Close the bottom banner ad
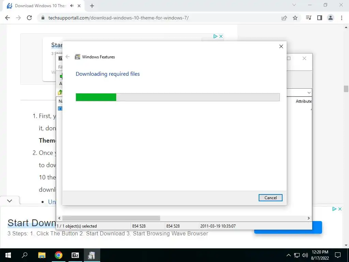 coord(340,209)
